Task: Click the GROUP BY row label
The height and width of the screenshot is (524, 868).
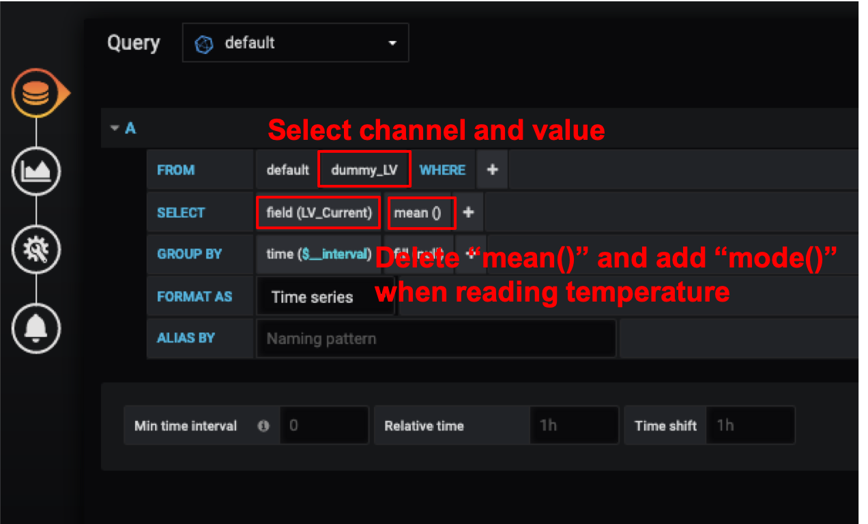Action: (189, 254)
